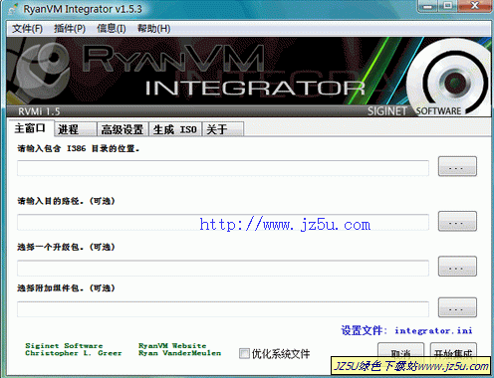Click the integrator.ini settings file link
Image resolution: width=494 pixels, height=378 pixels.
tap(433, 330)
